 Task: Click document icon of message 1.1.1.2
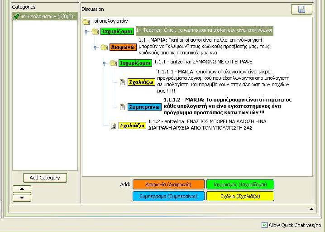pyautogui.click(x=122, y=107)
